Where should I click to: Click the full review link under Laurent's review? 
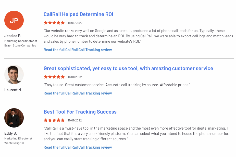click(78, 93)
